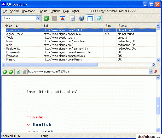162x139 pixels.
Task: Click the green check bookmarks icon
Action: pyautogui.click(x=46, y=18)
